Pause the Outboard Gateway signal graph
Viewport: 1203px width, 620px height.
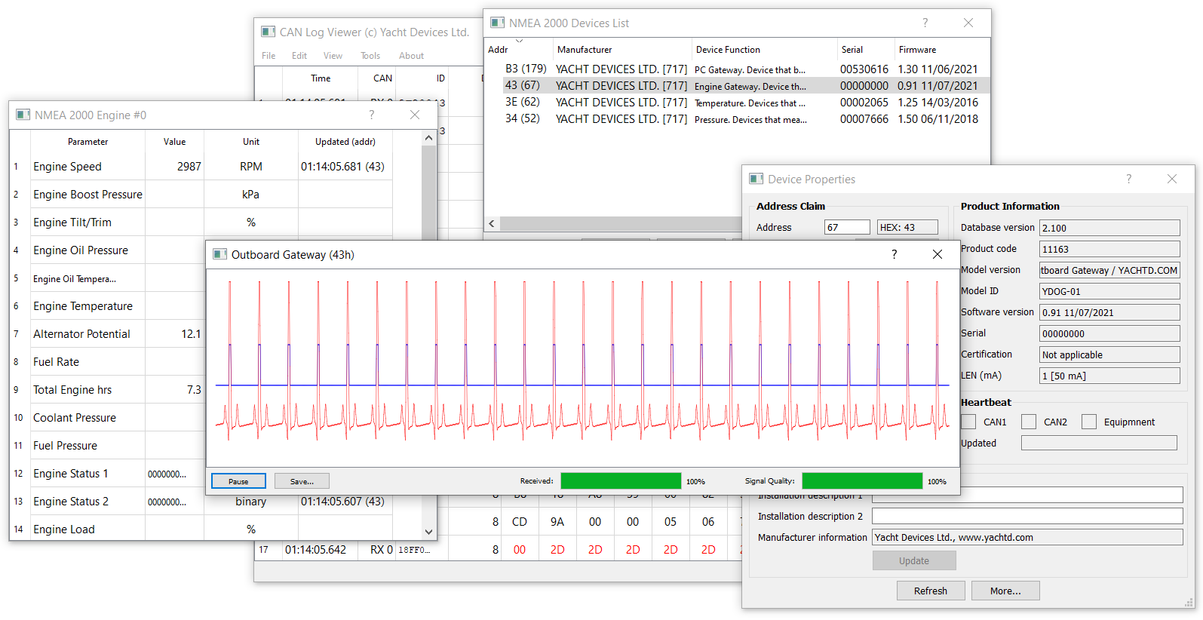pos(238,481)
